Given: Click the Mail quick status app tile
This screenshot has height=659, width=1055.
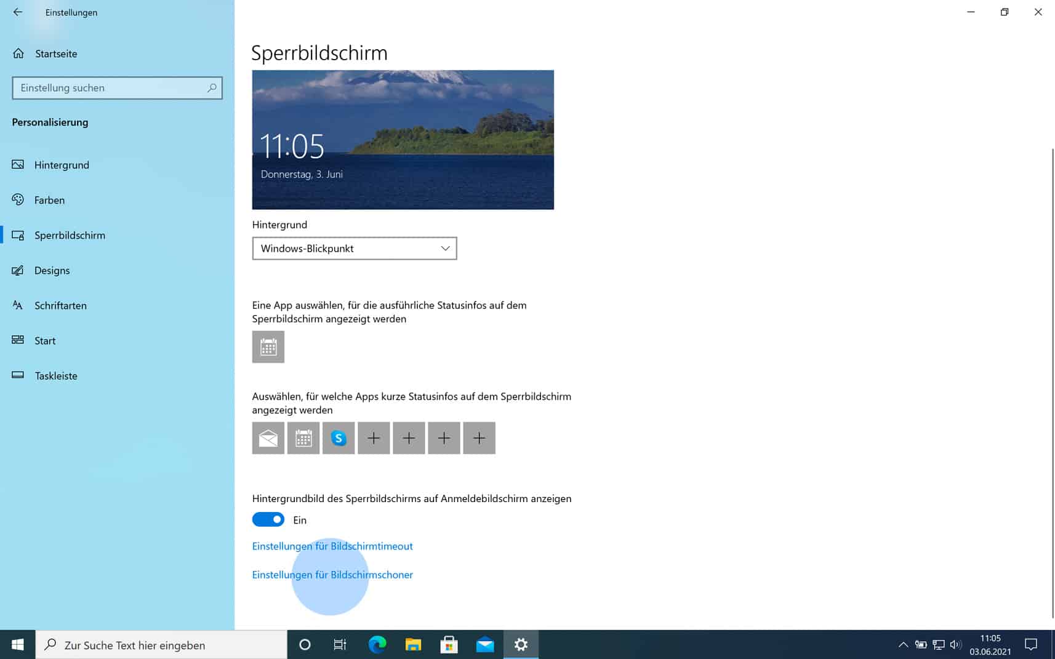Looking at the screenshot, I should click(268, 438).
